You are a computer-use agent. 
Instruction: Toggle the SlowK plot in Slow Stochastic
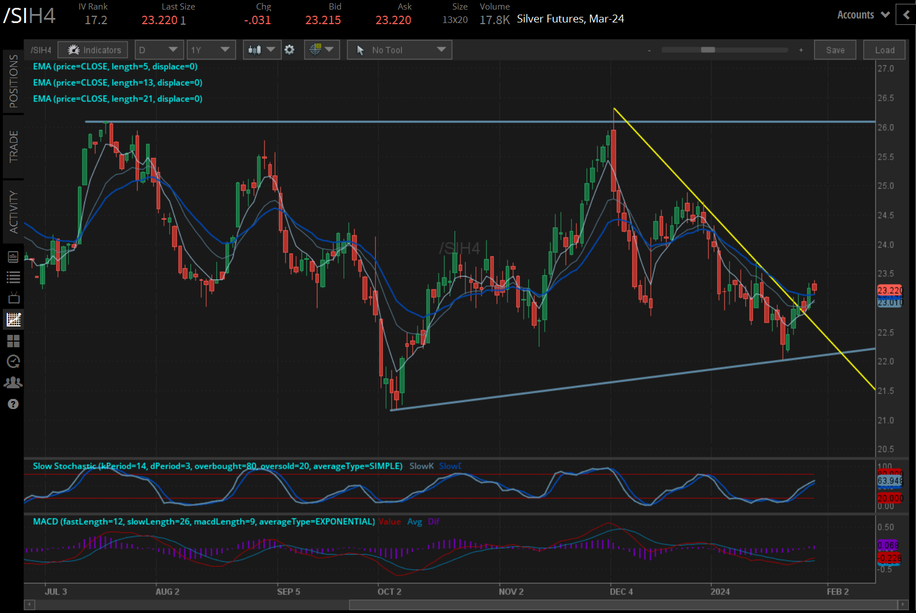pyautogui.click(x=421, y=466)
